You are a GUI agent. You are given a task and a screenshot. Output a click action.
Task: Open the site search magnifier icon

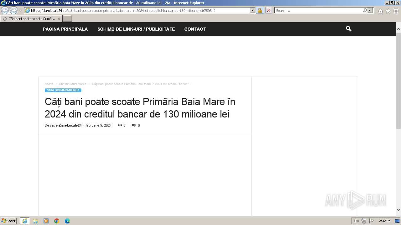click(349, 29)
